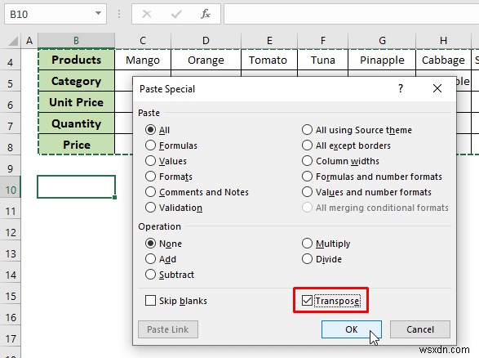Image resolution: width=479 pixels, height=358 pixels.
Task: Enable the Skip blanks checkbox
Action: pyautogui.click(x=151, y=301)
